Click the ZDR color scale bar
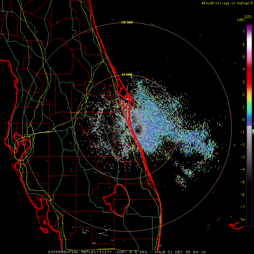Screen dimensions: 254x254 (x=249, y=125)
